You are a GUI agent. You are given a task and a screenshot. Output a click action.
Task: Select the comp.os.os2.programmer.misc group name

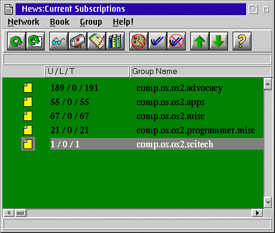click(x=196, y=130)
